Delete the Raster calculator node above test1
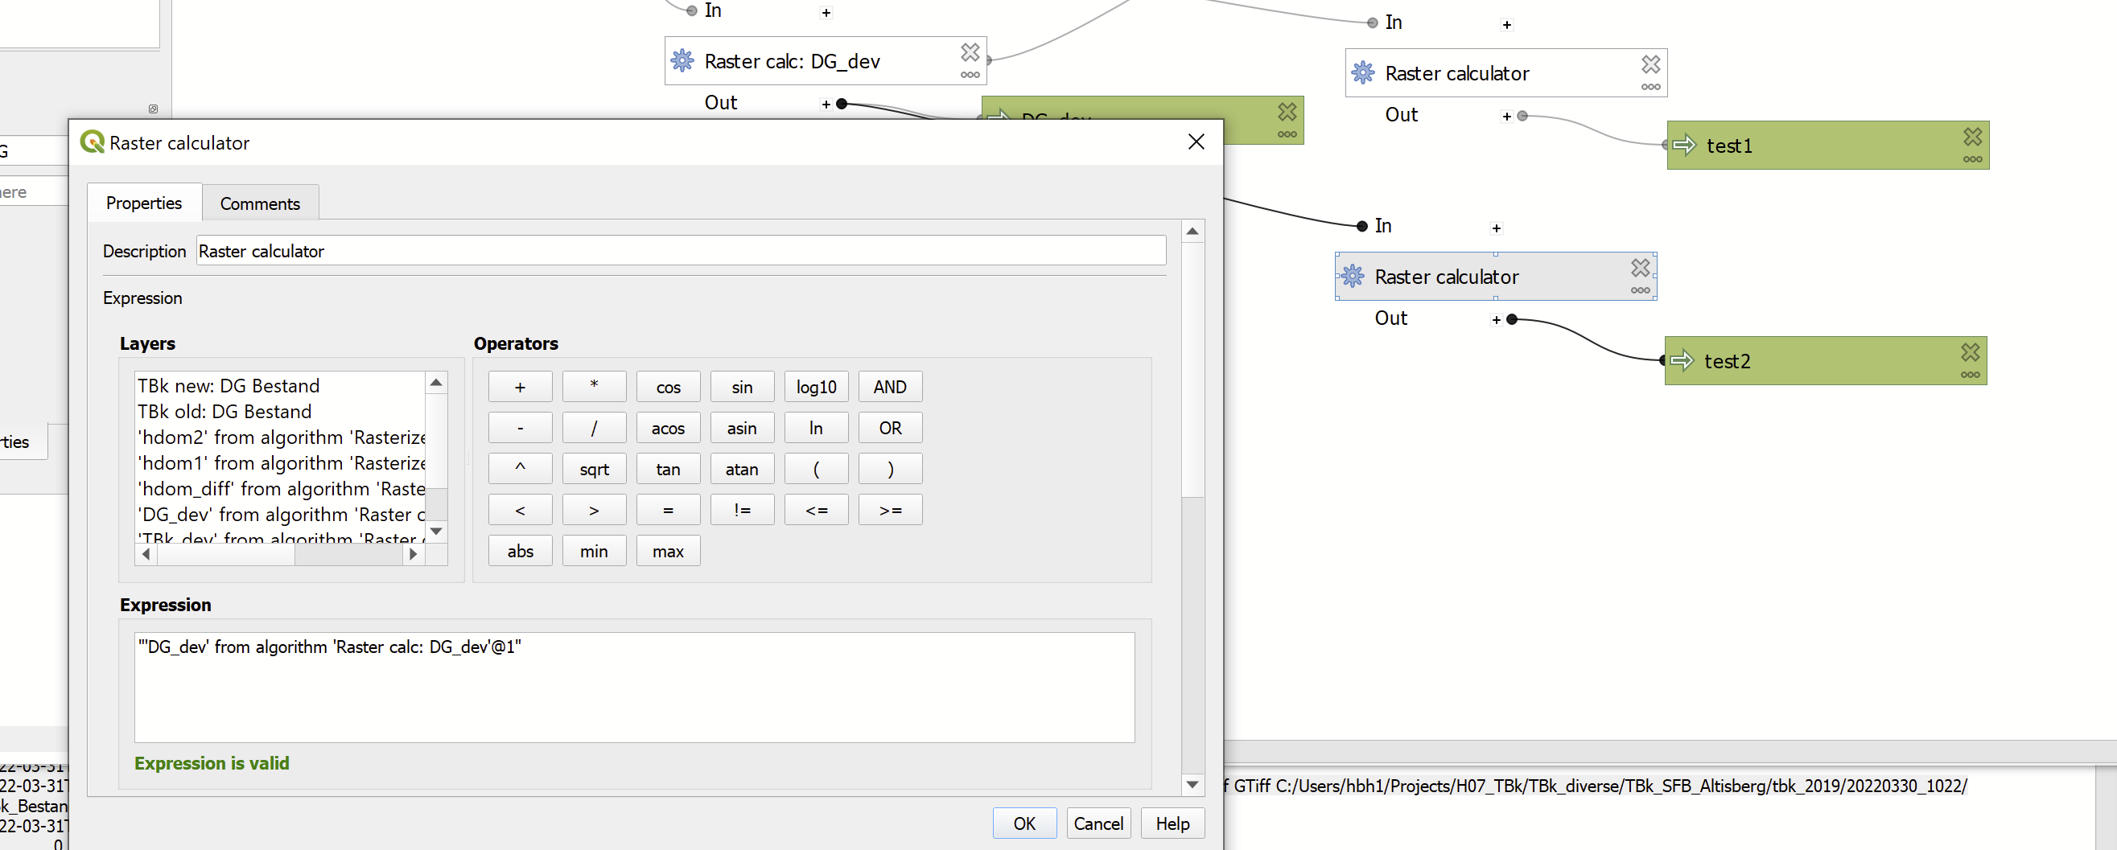This screenshot has height=850, width=2117. pos(1650,64)
